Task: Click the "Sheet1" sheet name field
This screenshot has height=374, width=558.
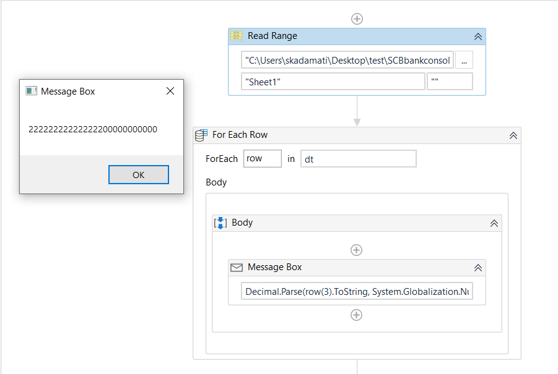Action: (333, 82)
